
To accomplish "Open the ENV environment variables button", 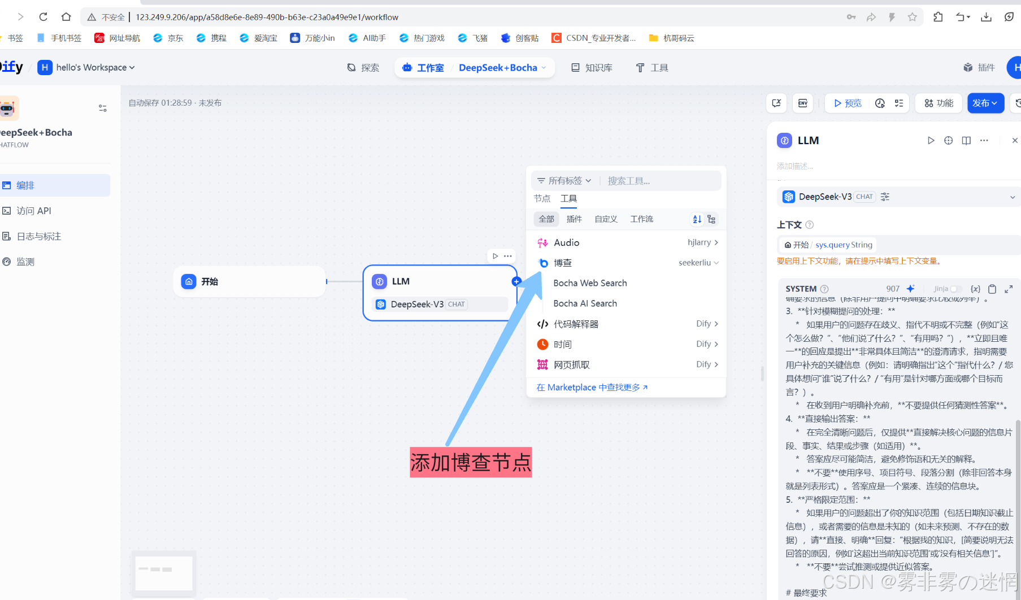I will 803,103.
